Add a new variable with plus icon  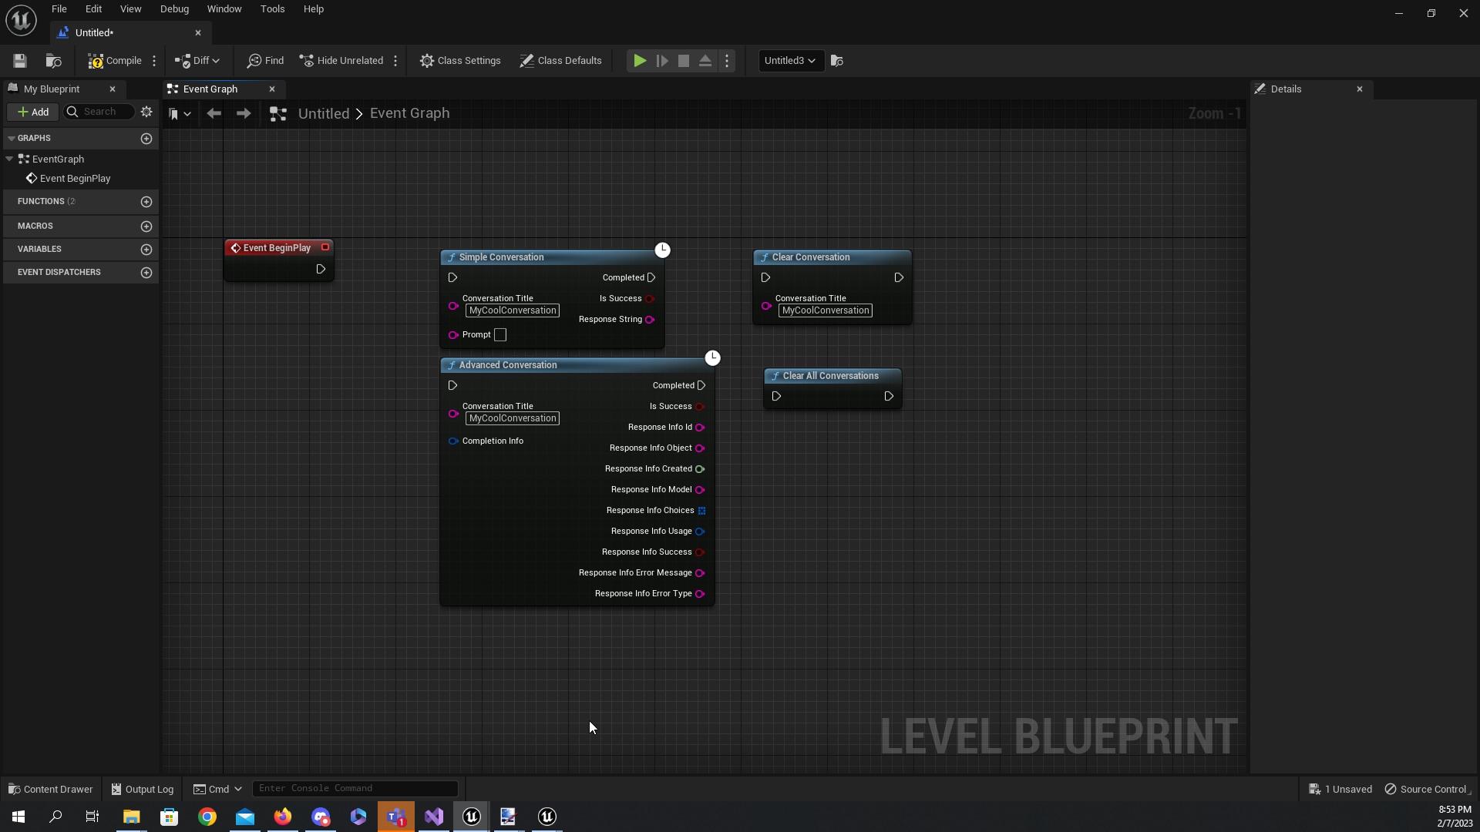point(146,250)
